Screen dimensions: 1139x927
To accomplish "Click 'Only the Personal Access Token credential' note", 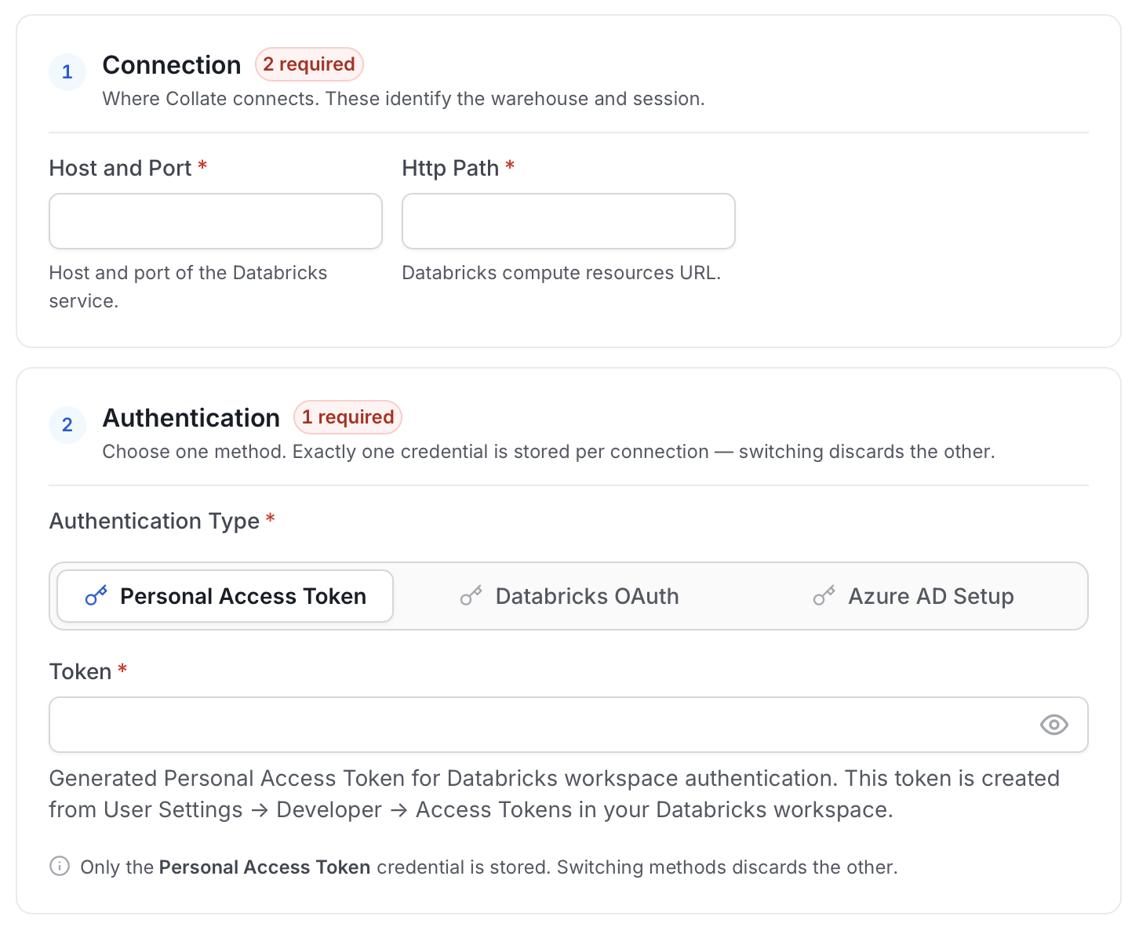I will tap(489, 867).
